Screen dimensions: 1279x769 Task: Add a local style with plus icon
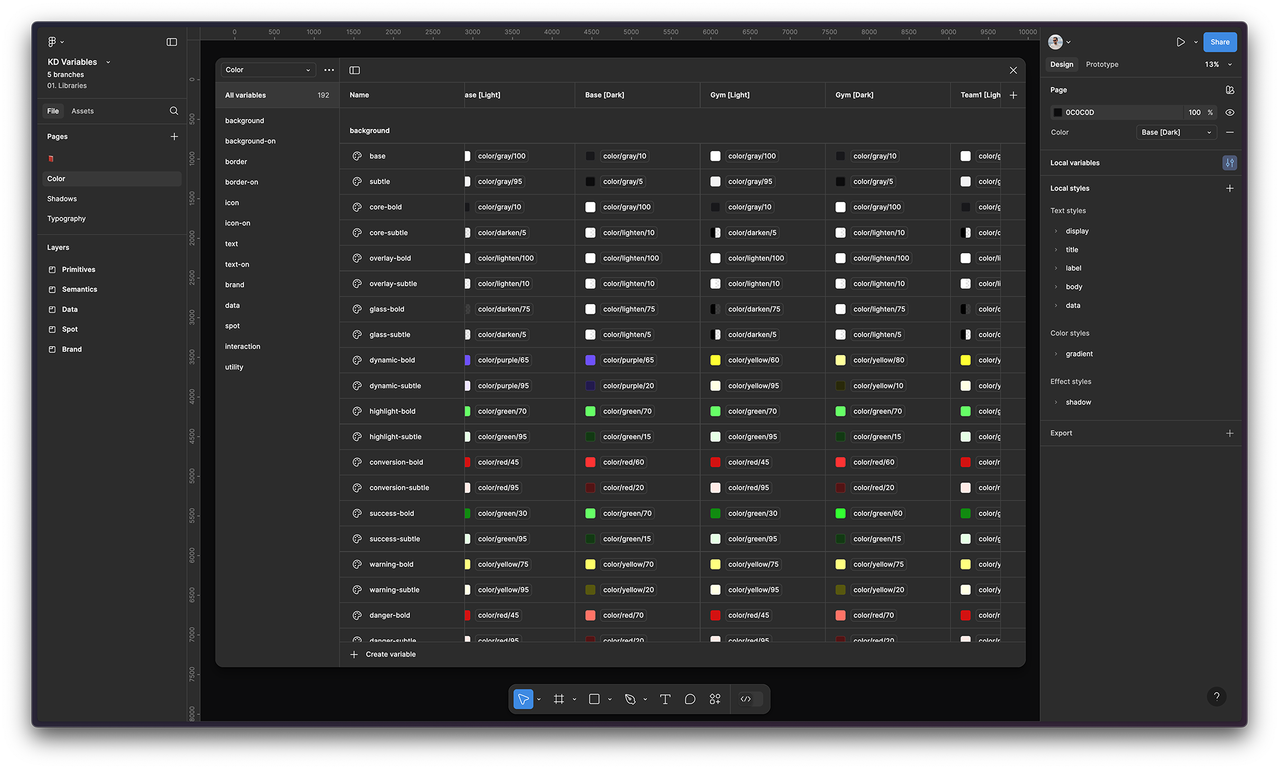click(1230, 188)
